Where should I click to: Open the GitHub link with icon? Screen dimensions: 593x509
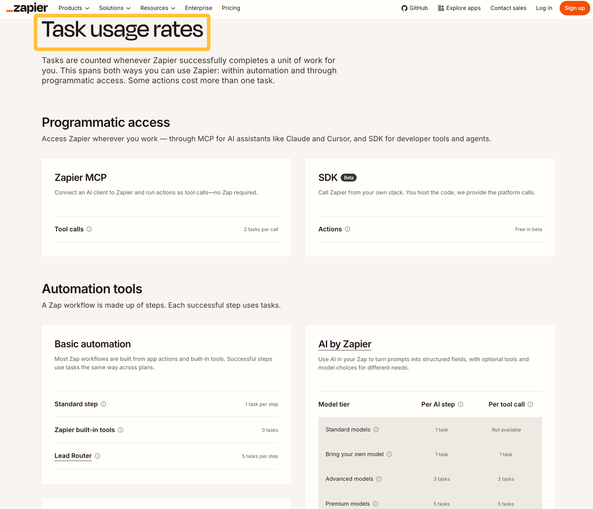point(415,8)
